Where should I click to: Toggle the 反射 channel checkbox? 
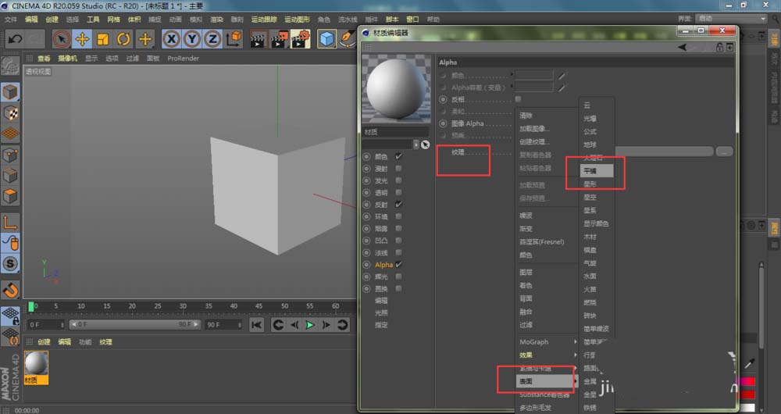(398, 204)
